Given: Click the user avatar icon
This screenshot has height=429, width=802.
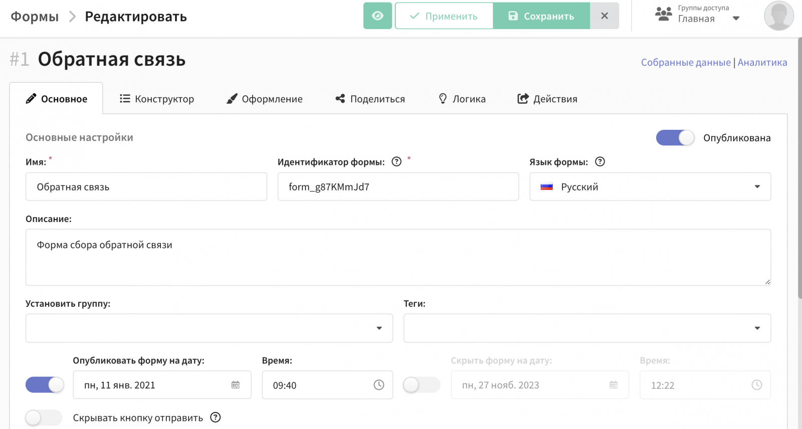Looking at the screenshot, I should point(778,16).
